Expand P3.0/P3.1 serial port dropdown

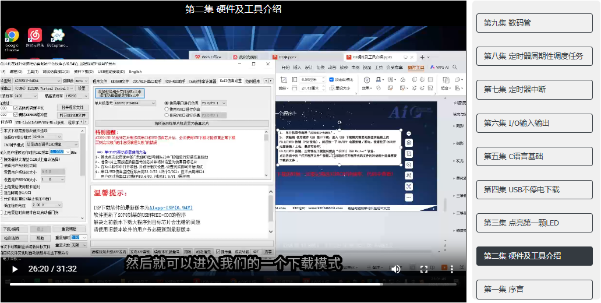[x=214, y=103]
